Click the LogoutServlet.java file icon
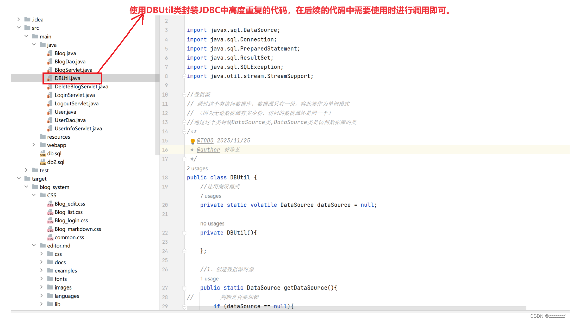Image resolution: width=571 pixels, height=321 pixels. pyautogui.click(x=50, y=104)
